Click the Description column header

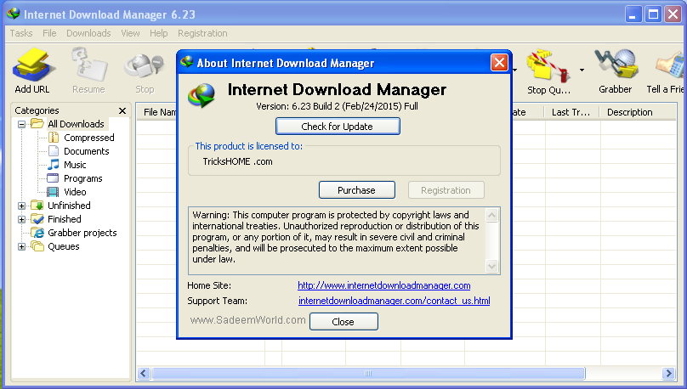pyautogui.click(x=638, y=112)
